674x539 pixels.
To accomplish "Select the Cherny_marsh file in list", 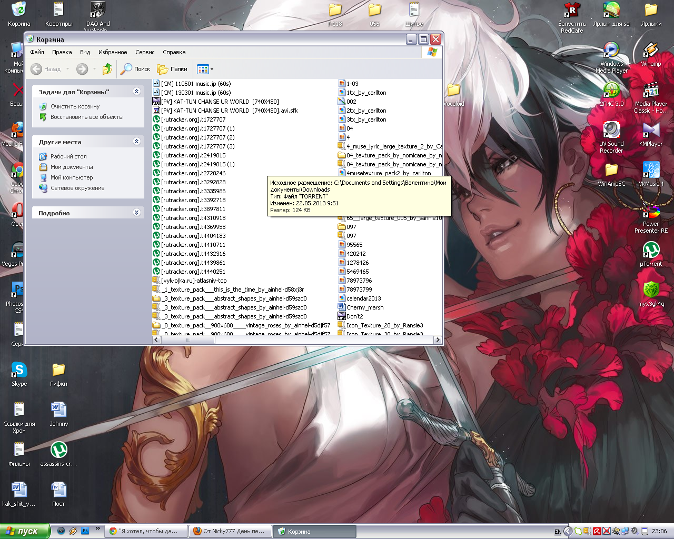I will pyautogui.click(x=365, y=307).
